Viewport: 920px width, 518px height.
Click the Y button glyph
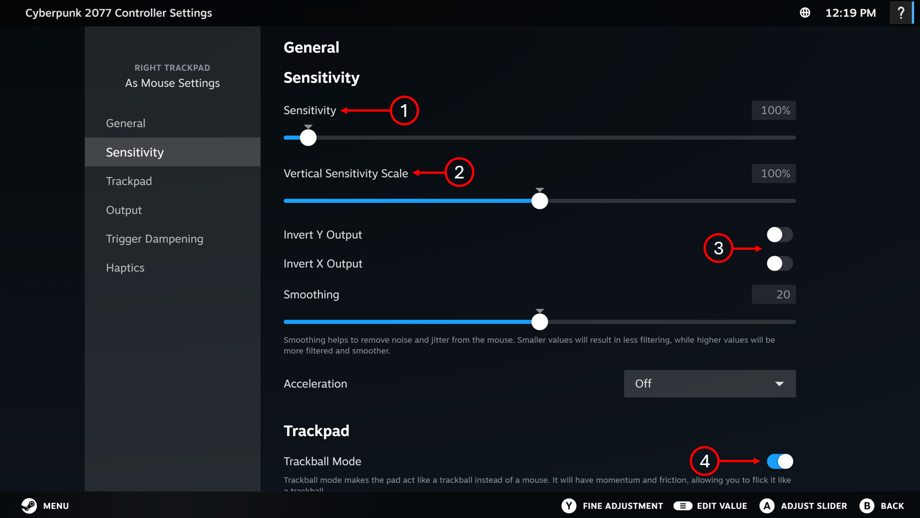[x=569, y=505]
